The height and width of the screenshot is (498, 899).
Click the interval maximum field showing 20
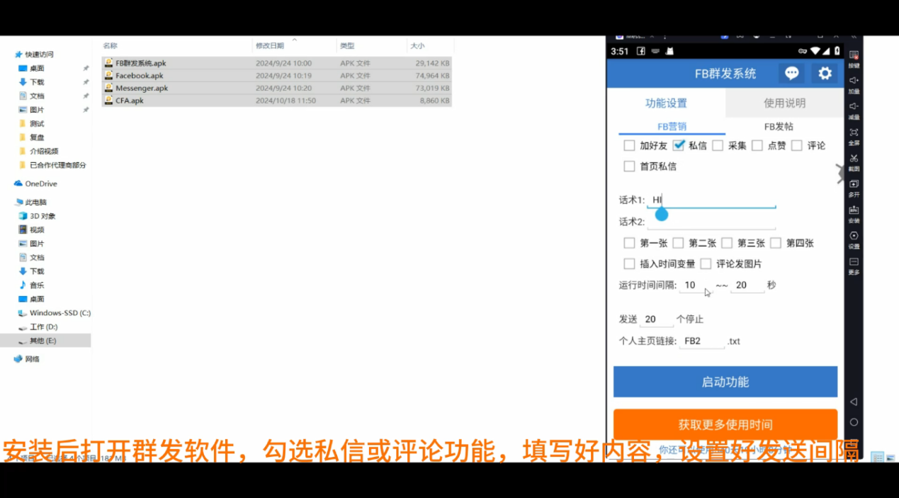point(747,285)
